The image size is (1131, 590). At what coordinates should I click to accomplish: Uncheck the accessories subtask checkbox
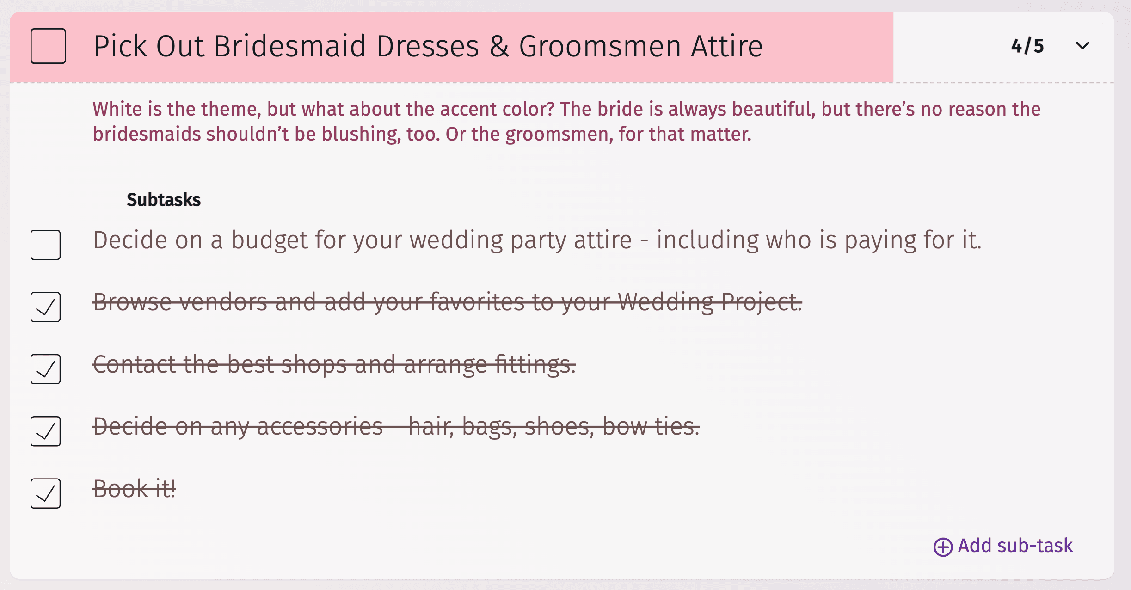click(x=45, y=431)
